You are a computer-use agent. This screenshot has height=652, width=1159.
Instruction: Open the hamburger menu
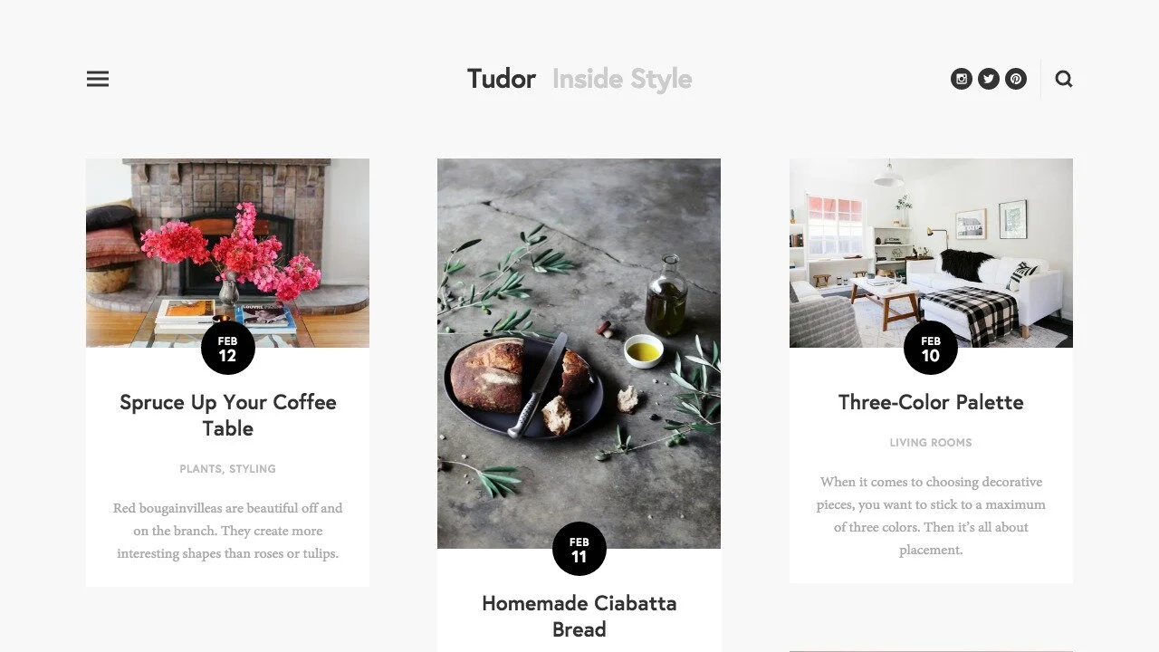tap(98, 79)
